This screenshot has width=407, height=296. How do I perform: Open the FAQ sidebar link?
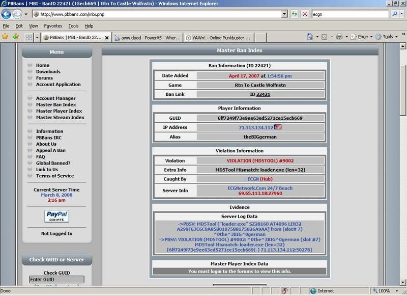point(41,157)
